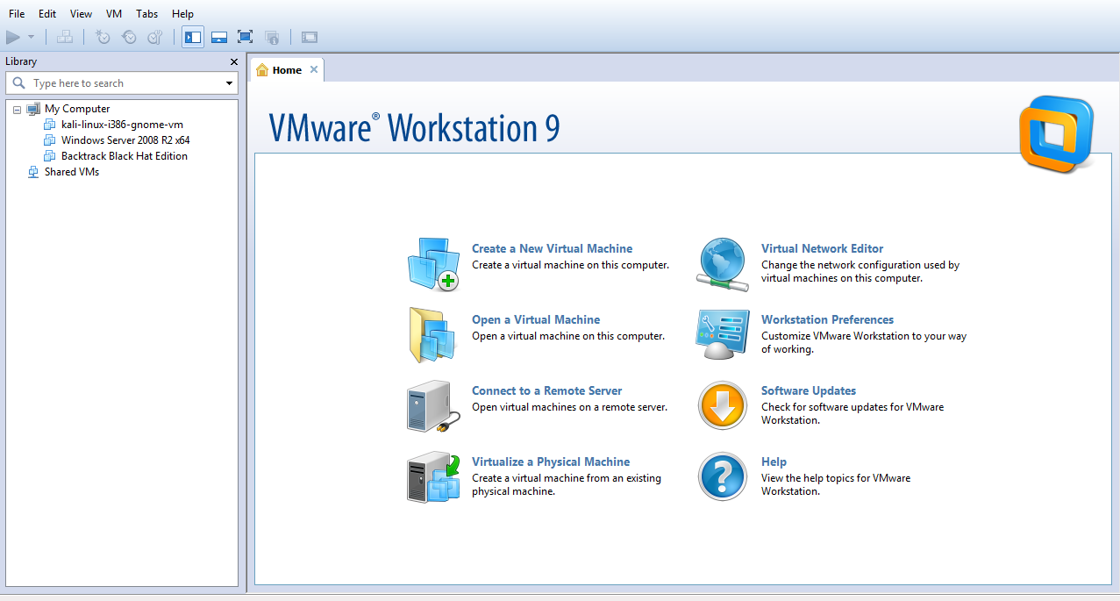Enter full screen mode via toolbar icon

tap(246, 37)
